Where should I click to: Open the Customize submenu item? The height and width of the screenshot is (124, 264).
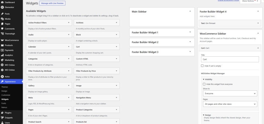click(6, 95)
